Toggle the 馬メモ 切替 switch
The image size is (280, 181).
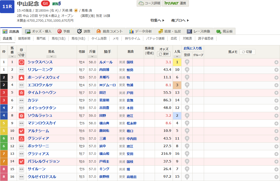point(247,52)
